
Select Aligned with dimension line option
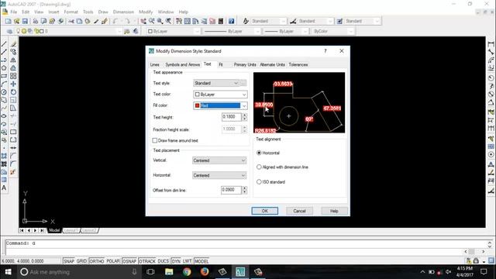pyautogui.click(x=259, y=167)
